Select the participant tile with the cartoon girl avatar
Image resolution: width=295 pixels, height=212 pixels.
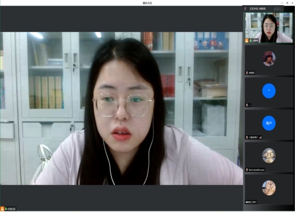click(269, 60)
